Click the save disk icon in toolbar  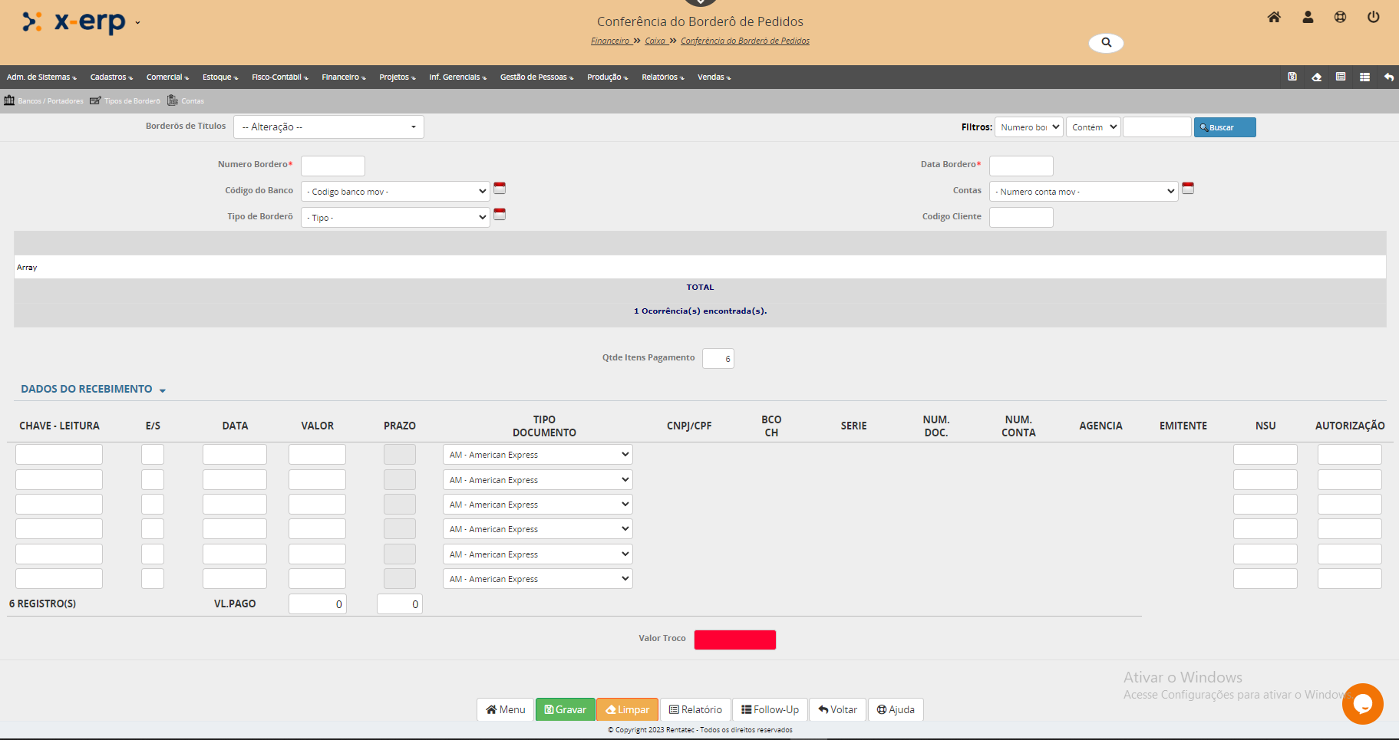[1292, 77]
